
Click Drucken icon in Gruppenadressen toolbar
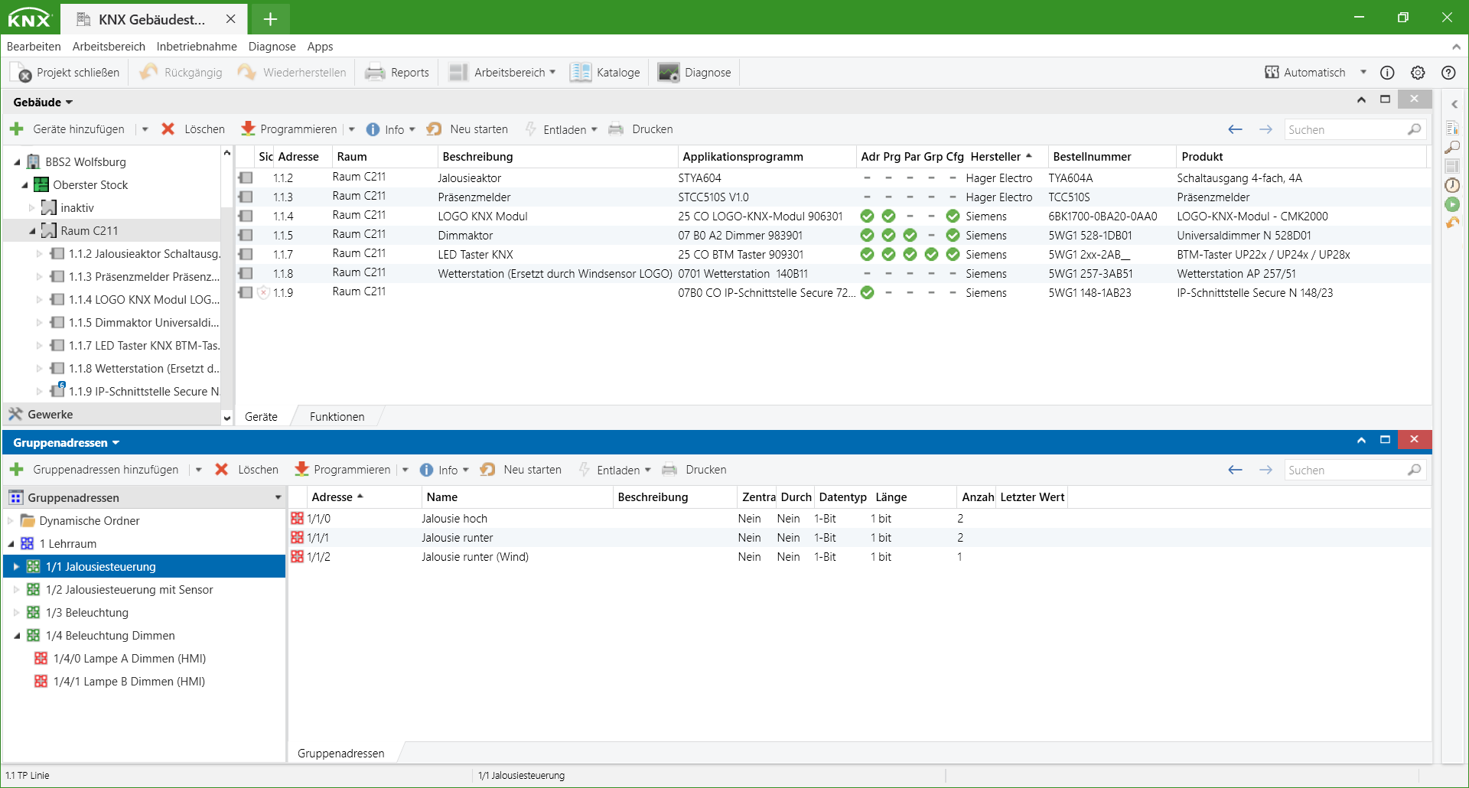click(x=669, y=470)
